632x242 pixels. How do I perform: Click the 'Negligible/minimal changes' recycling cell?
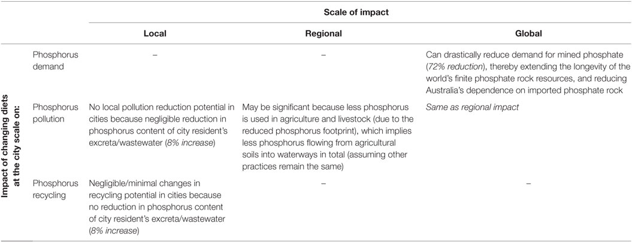point(156,208)
